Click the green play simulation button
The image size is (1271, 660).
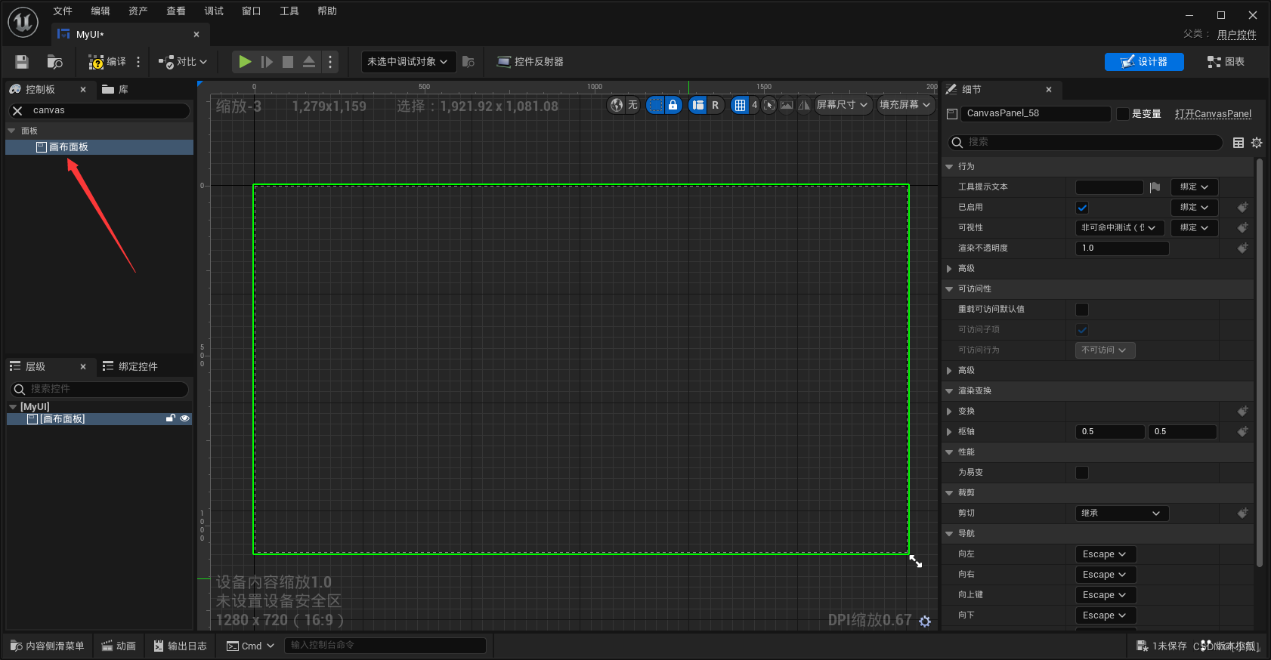click(x=245, y=62)
